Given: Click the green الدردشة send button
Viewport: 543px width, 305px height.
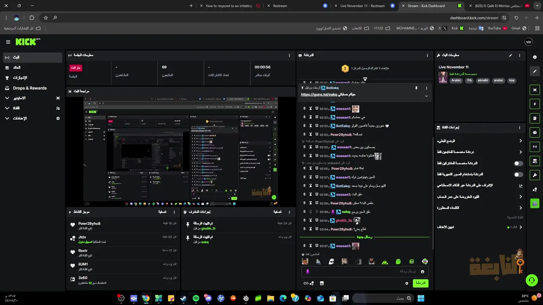Looking at the screenshot, I should 420,283.
